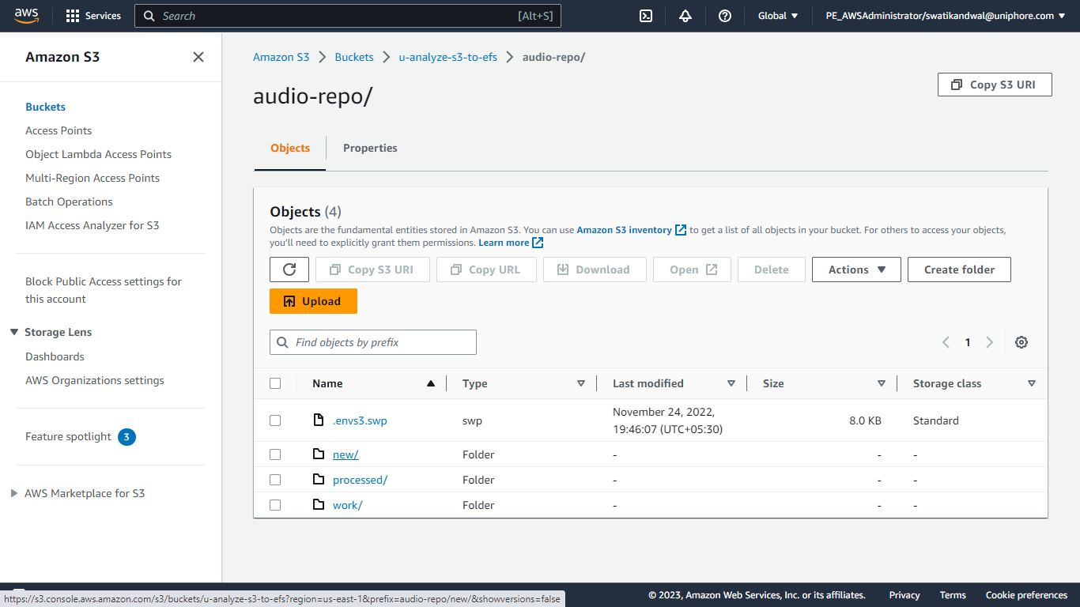Expand AWS Marketplace for S3
The height and width of the screenshot is (607, 1080).
[x=14, y=493]
